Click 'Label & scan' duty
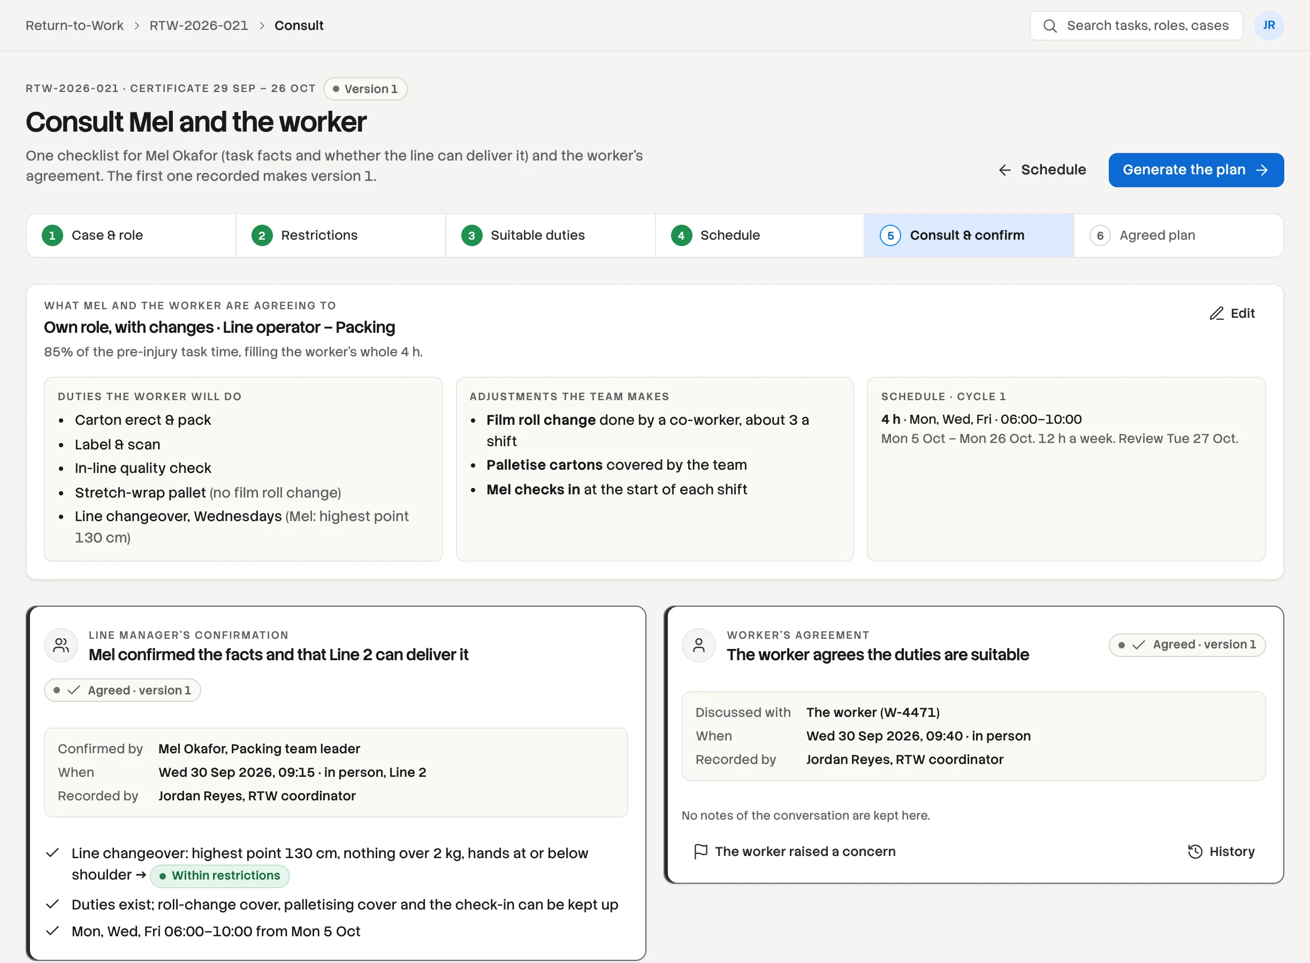Image resolution: width=1310 pixels, height=963 pixels. click(x=117, y=444)
